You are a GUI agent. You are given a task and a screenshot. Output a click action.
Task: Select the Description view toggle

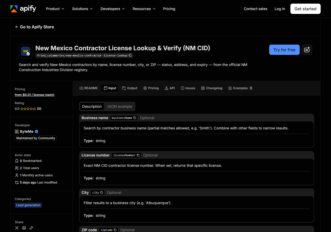(x=92, y=106)
